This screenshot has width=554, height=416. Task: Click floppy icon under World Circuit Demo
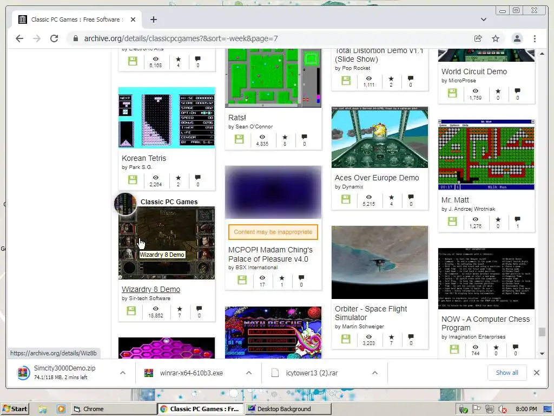tap(453, 93)
